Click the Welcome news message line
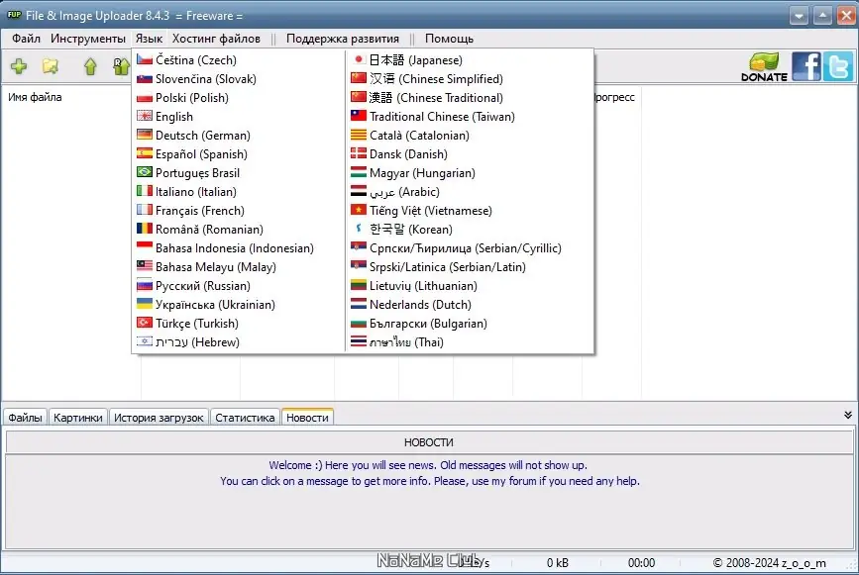This screenshot has height=575, width=859. [428, 465]
